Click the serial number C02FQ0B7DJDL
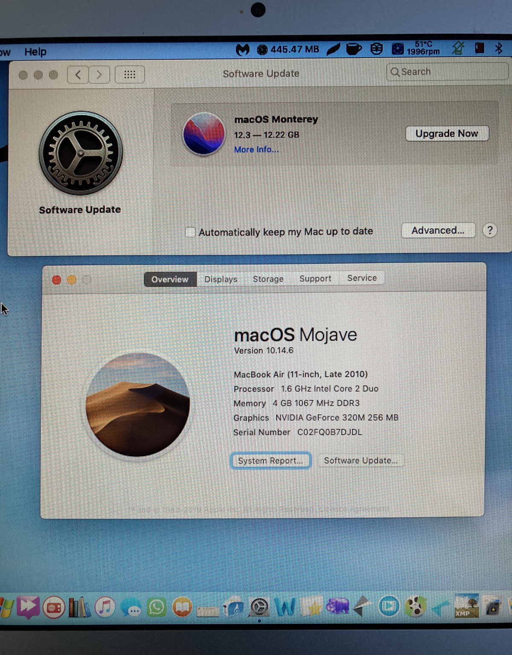Viewport: 512px width, 655px height. point(329,432)
